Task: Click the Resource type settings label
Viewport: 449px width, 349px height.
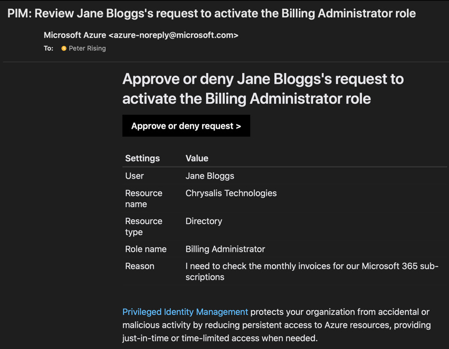Action: pos(143,227)
